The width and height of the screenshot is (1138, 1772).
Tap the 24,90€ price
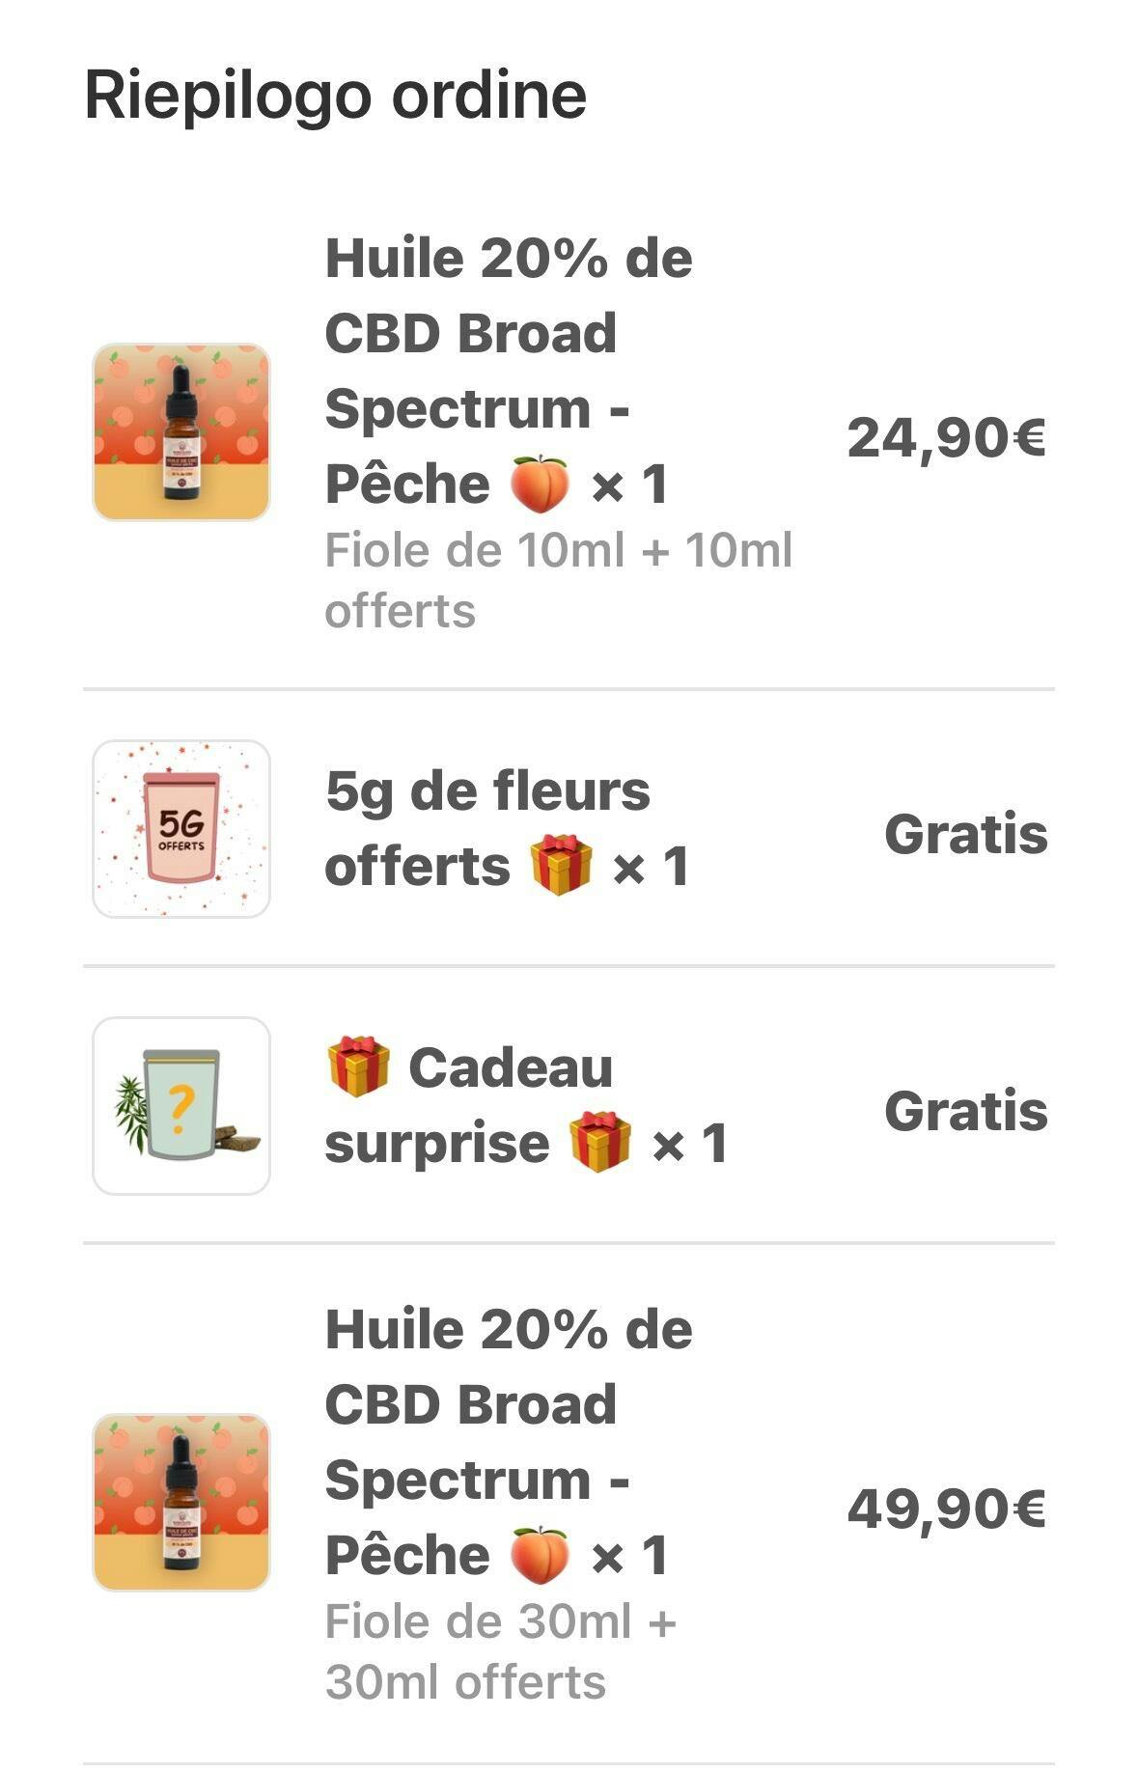[x=946, y=437]
